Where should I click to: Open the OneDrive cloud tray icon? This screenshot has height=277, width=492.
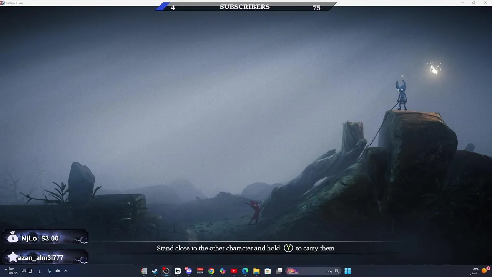[x=58, y=271]
